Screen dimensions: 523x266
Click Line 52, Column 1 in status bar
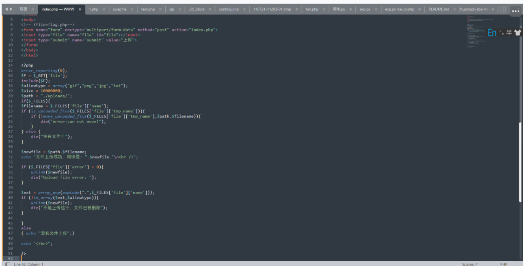28,264
